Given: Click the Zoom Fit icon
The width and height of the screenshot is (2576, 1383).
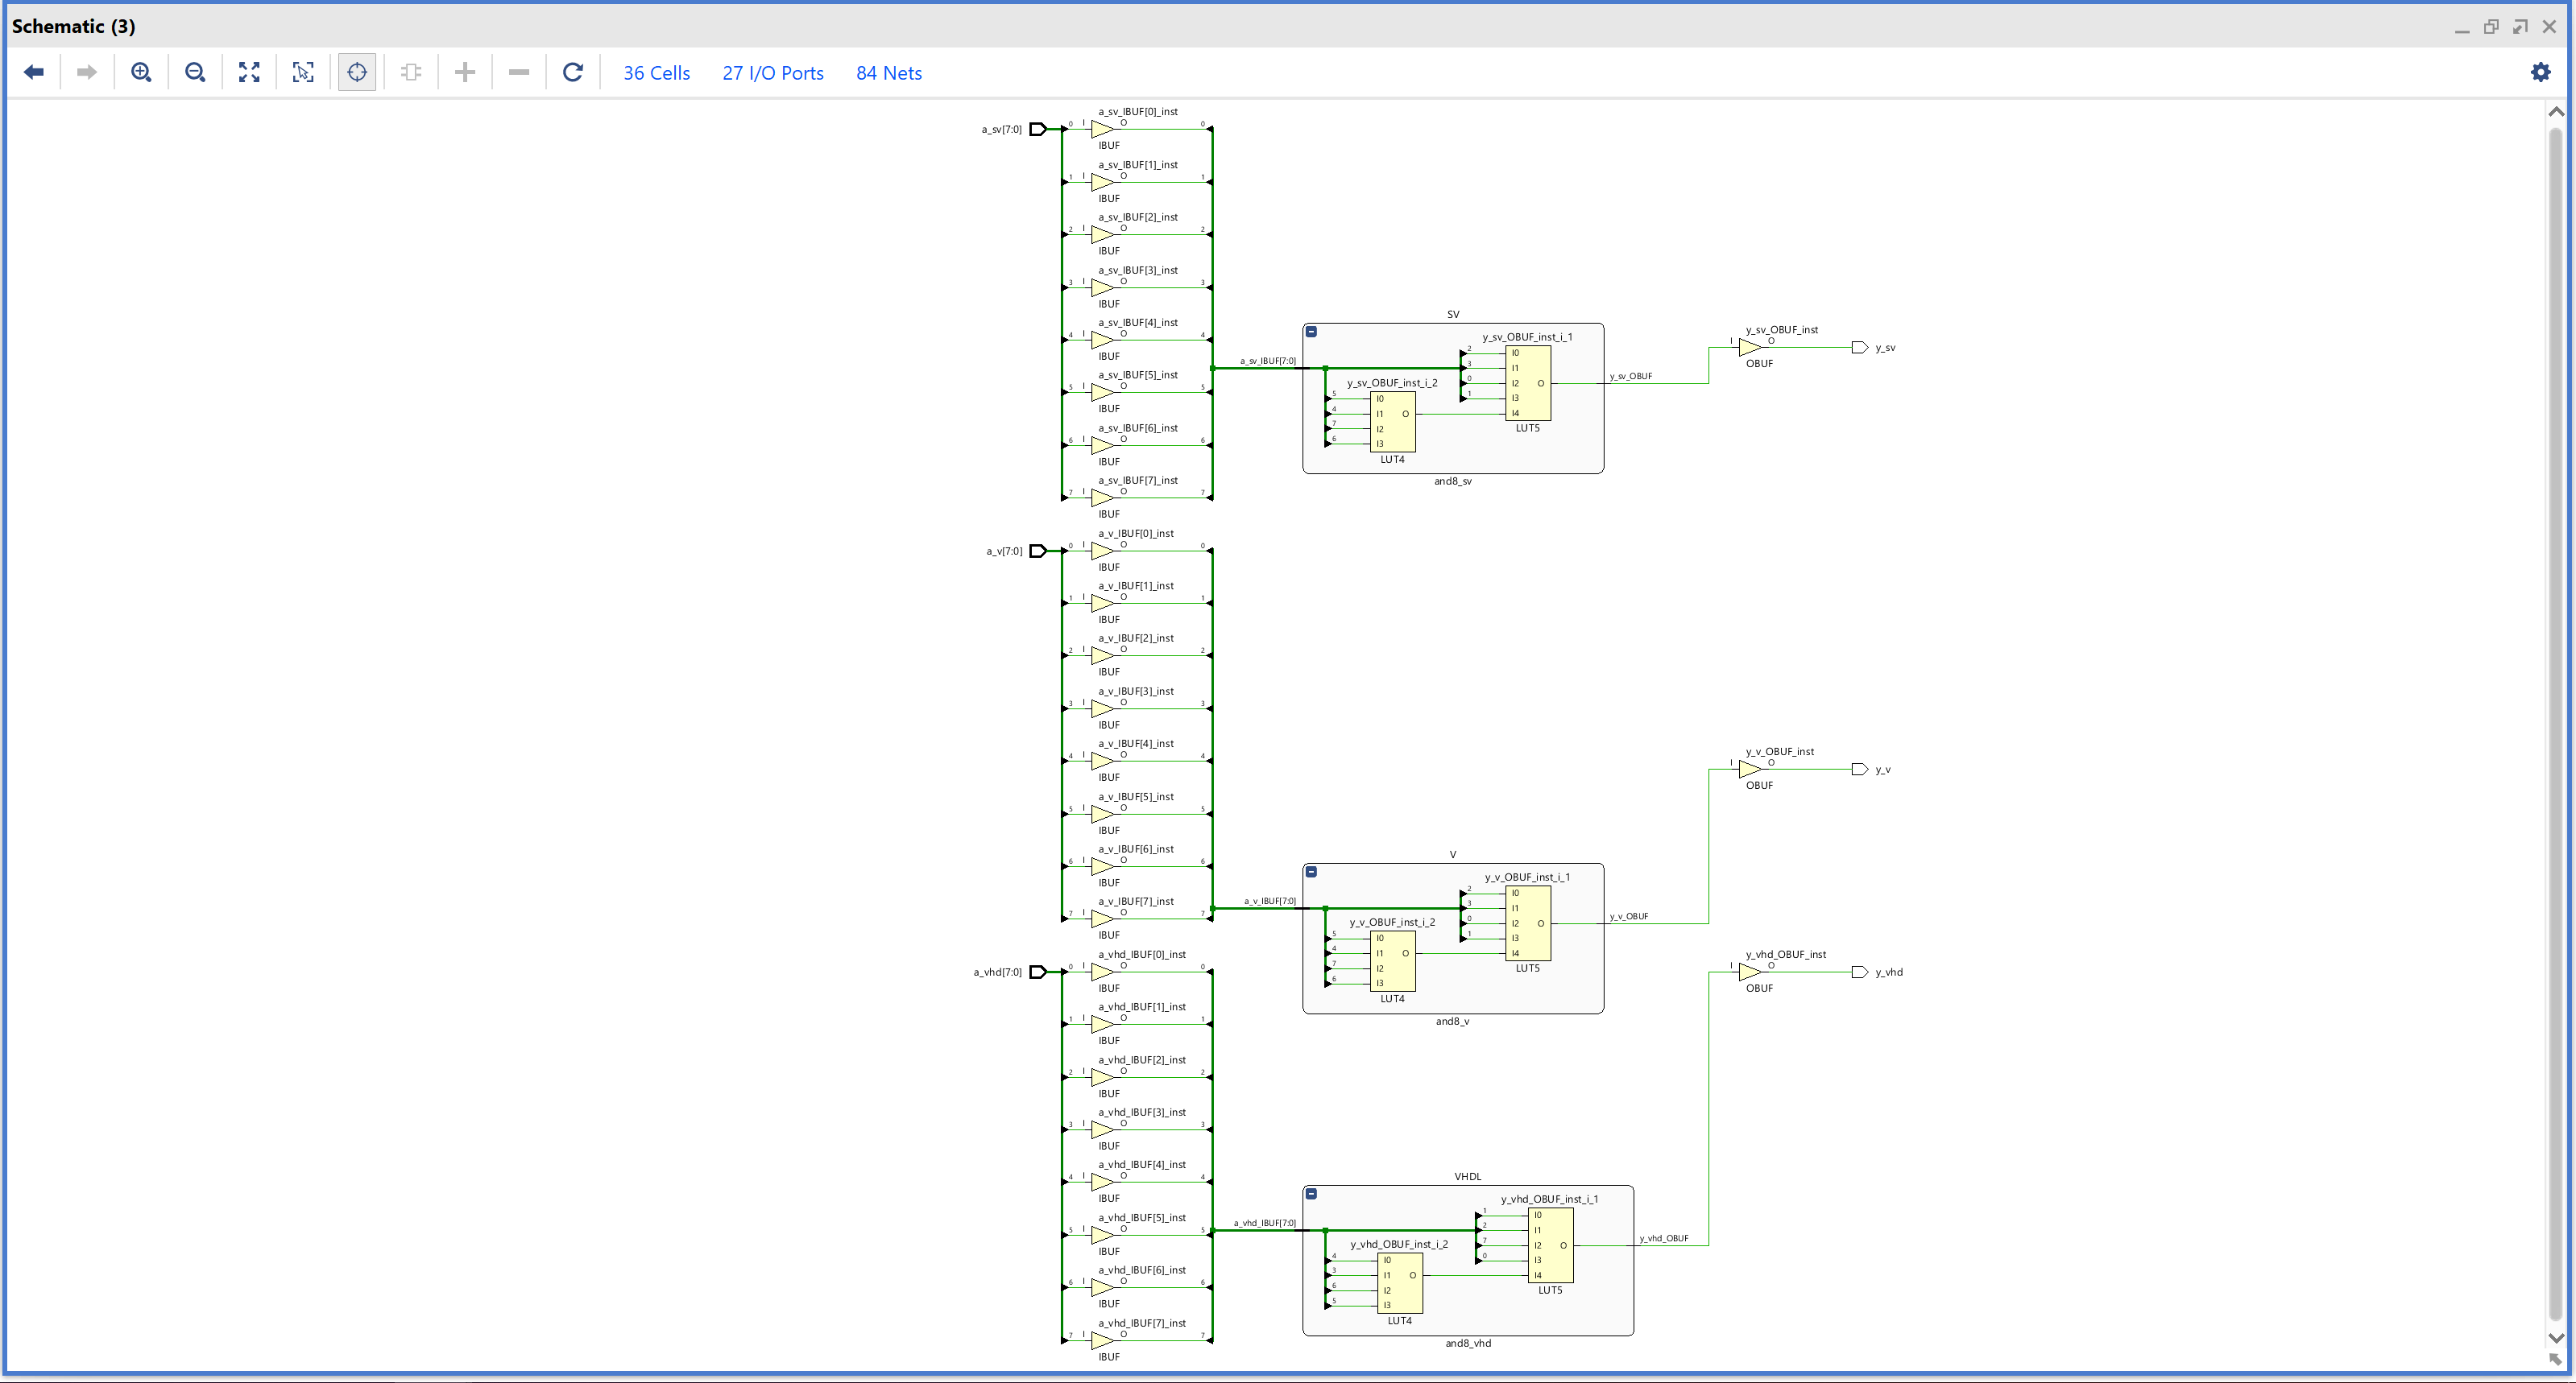Looking at the screenshot, I should click(x=249, y=72).
